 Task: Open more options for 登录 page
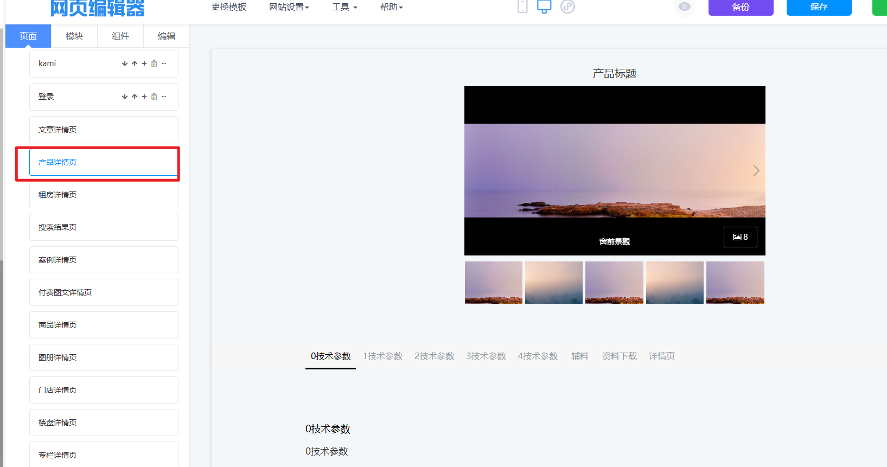click(x=164, y=97)
